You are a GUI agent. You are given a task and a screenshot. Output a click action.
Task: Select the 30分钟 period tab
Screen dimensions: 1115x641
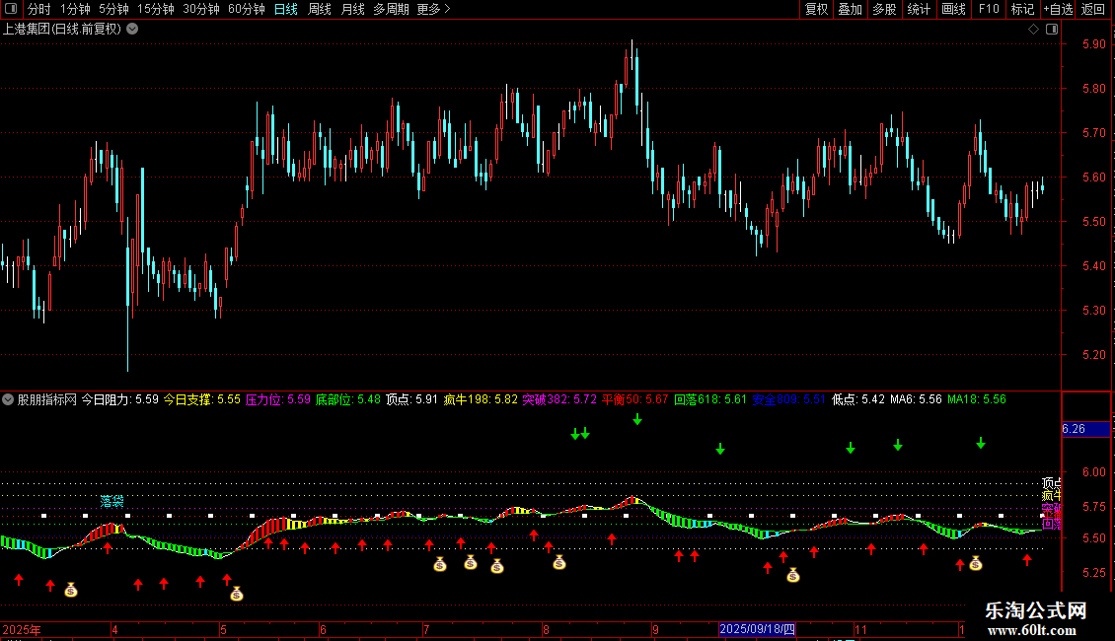(201, 9)
